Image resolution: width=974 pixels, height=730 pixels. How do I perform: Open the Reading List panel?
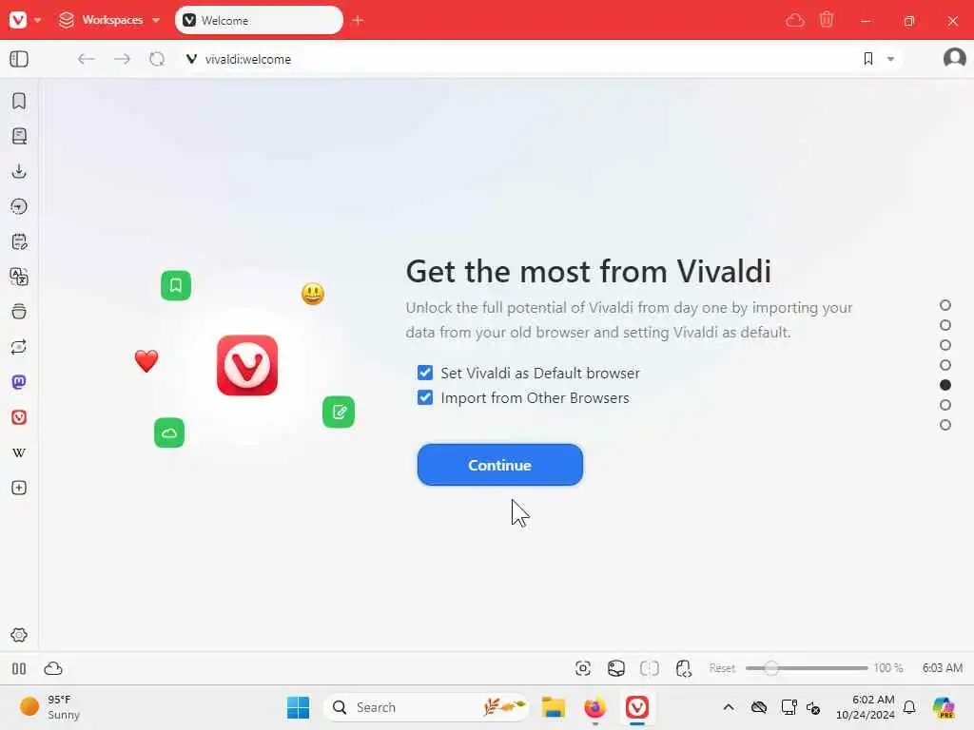pyautogui.click(x=19, y=136)
